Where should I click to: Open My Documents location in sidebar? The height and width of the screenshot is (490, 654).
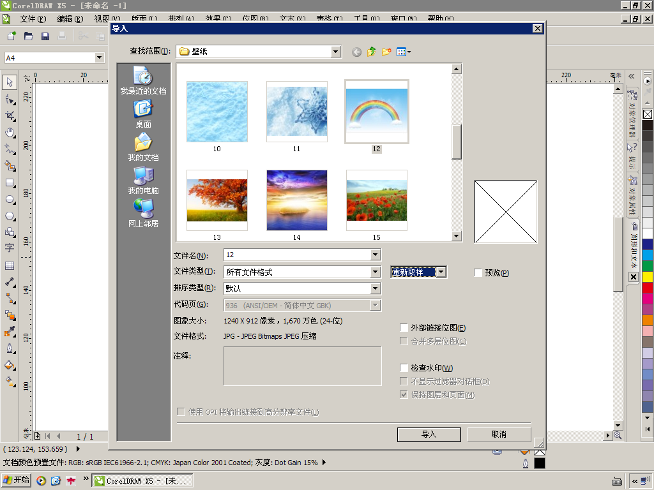coord(144,147)
